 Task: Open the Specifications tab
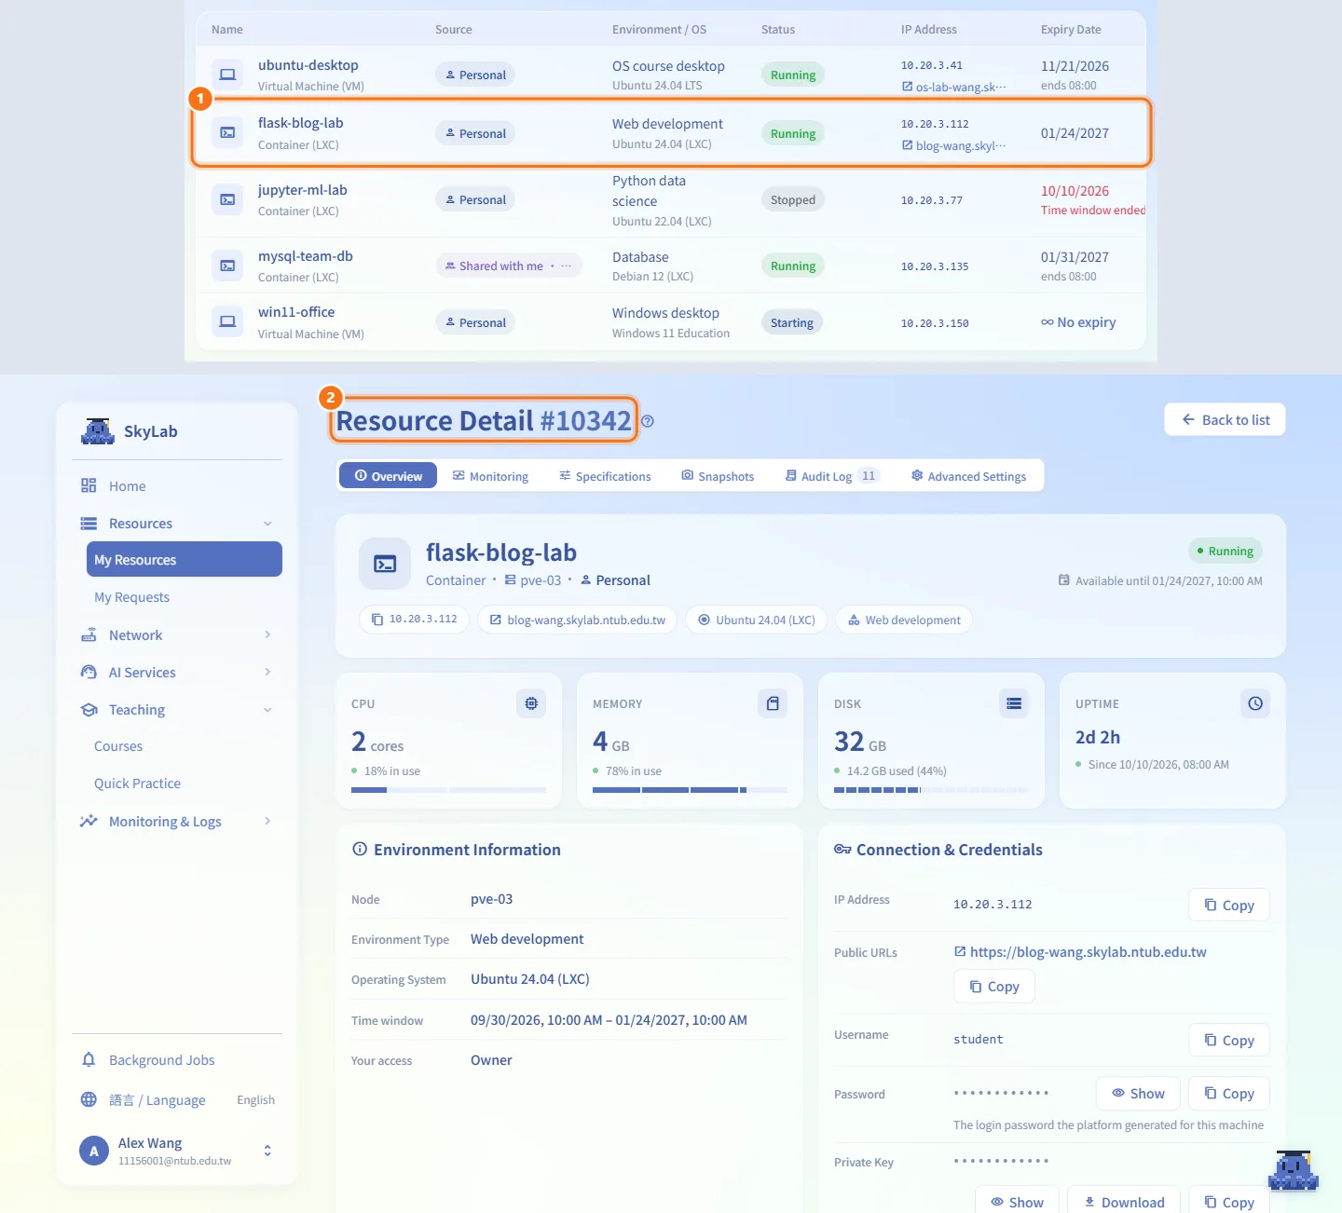[605, 476]
